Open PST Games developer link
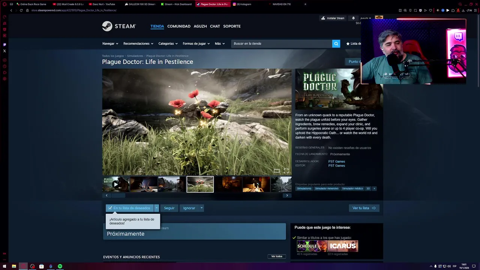 point(337,161)
